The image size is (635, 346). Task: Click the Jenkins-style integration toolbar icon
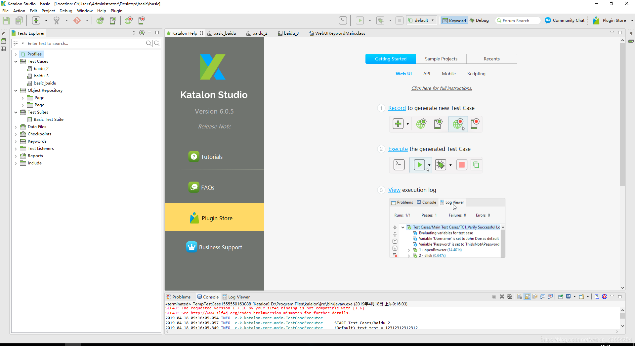(x=57, y=20)
